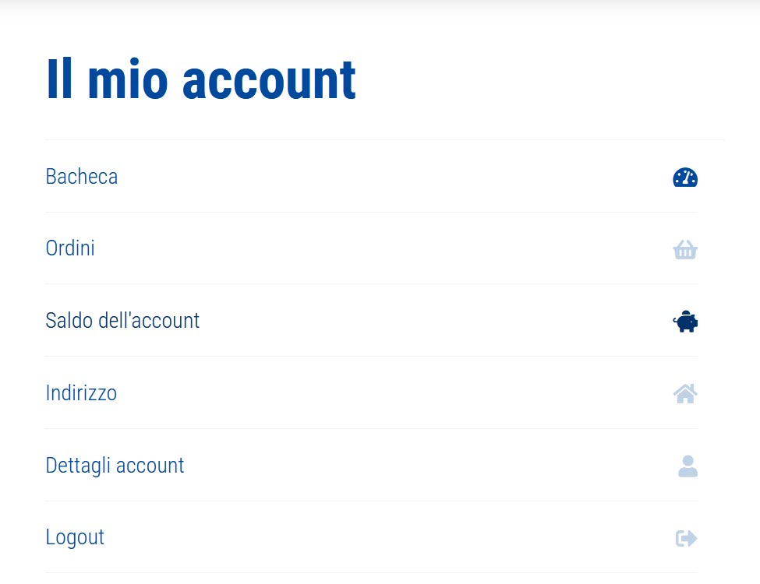Viewport: 760px width, 584px height.
Task: Click the Ordini shopping basket icon
Action: [x=685, y=249]
